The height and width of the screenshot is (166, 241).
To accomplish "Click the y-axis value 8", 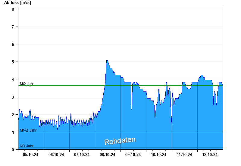I will (13, 9).
